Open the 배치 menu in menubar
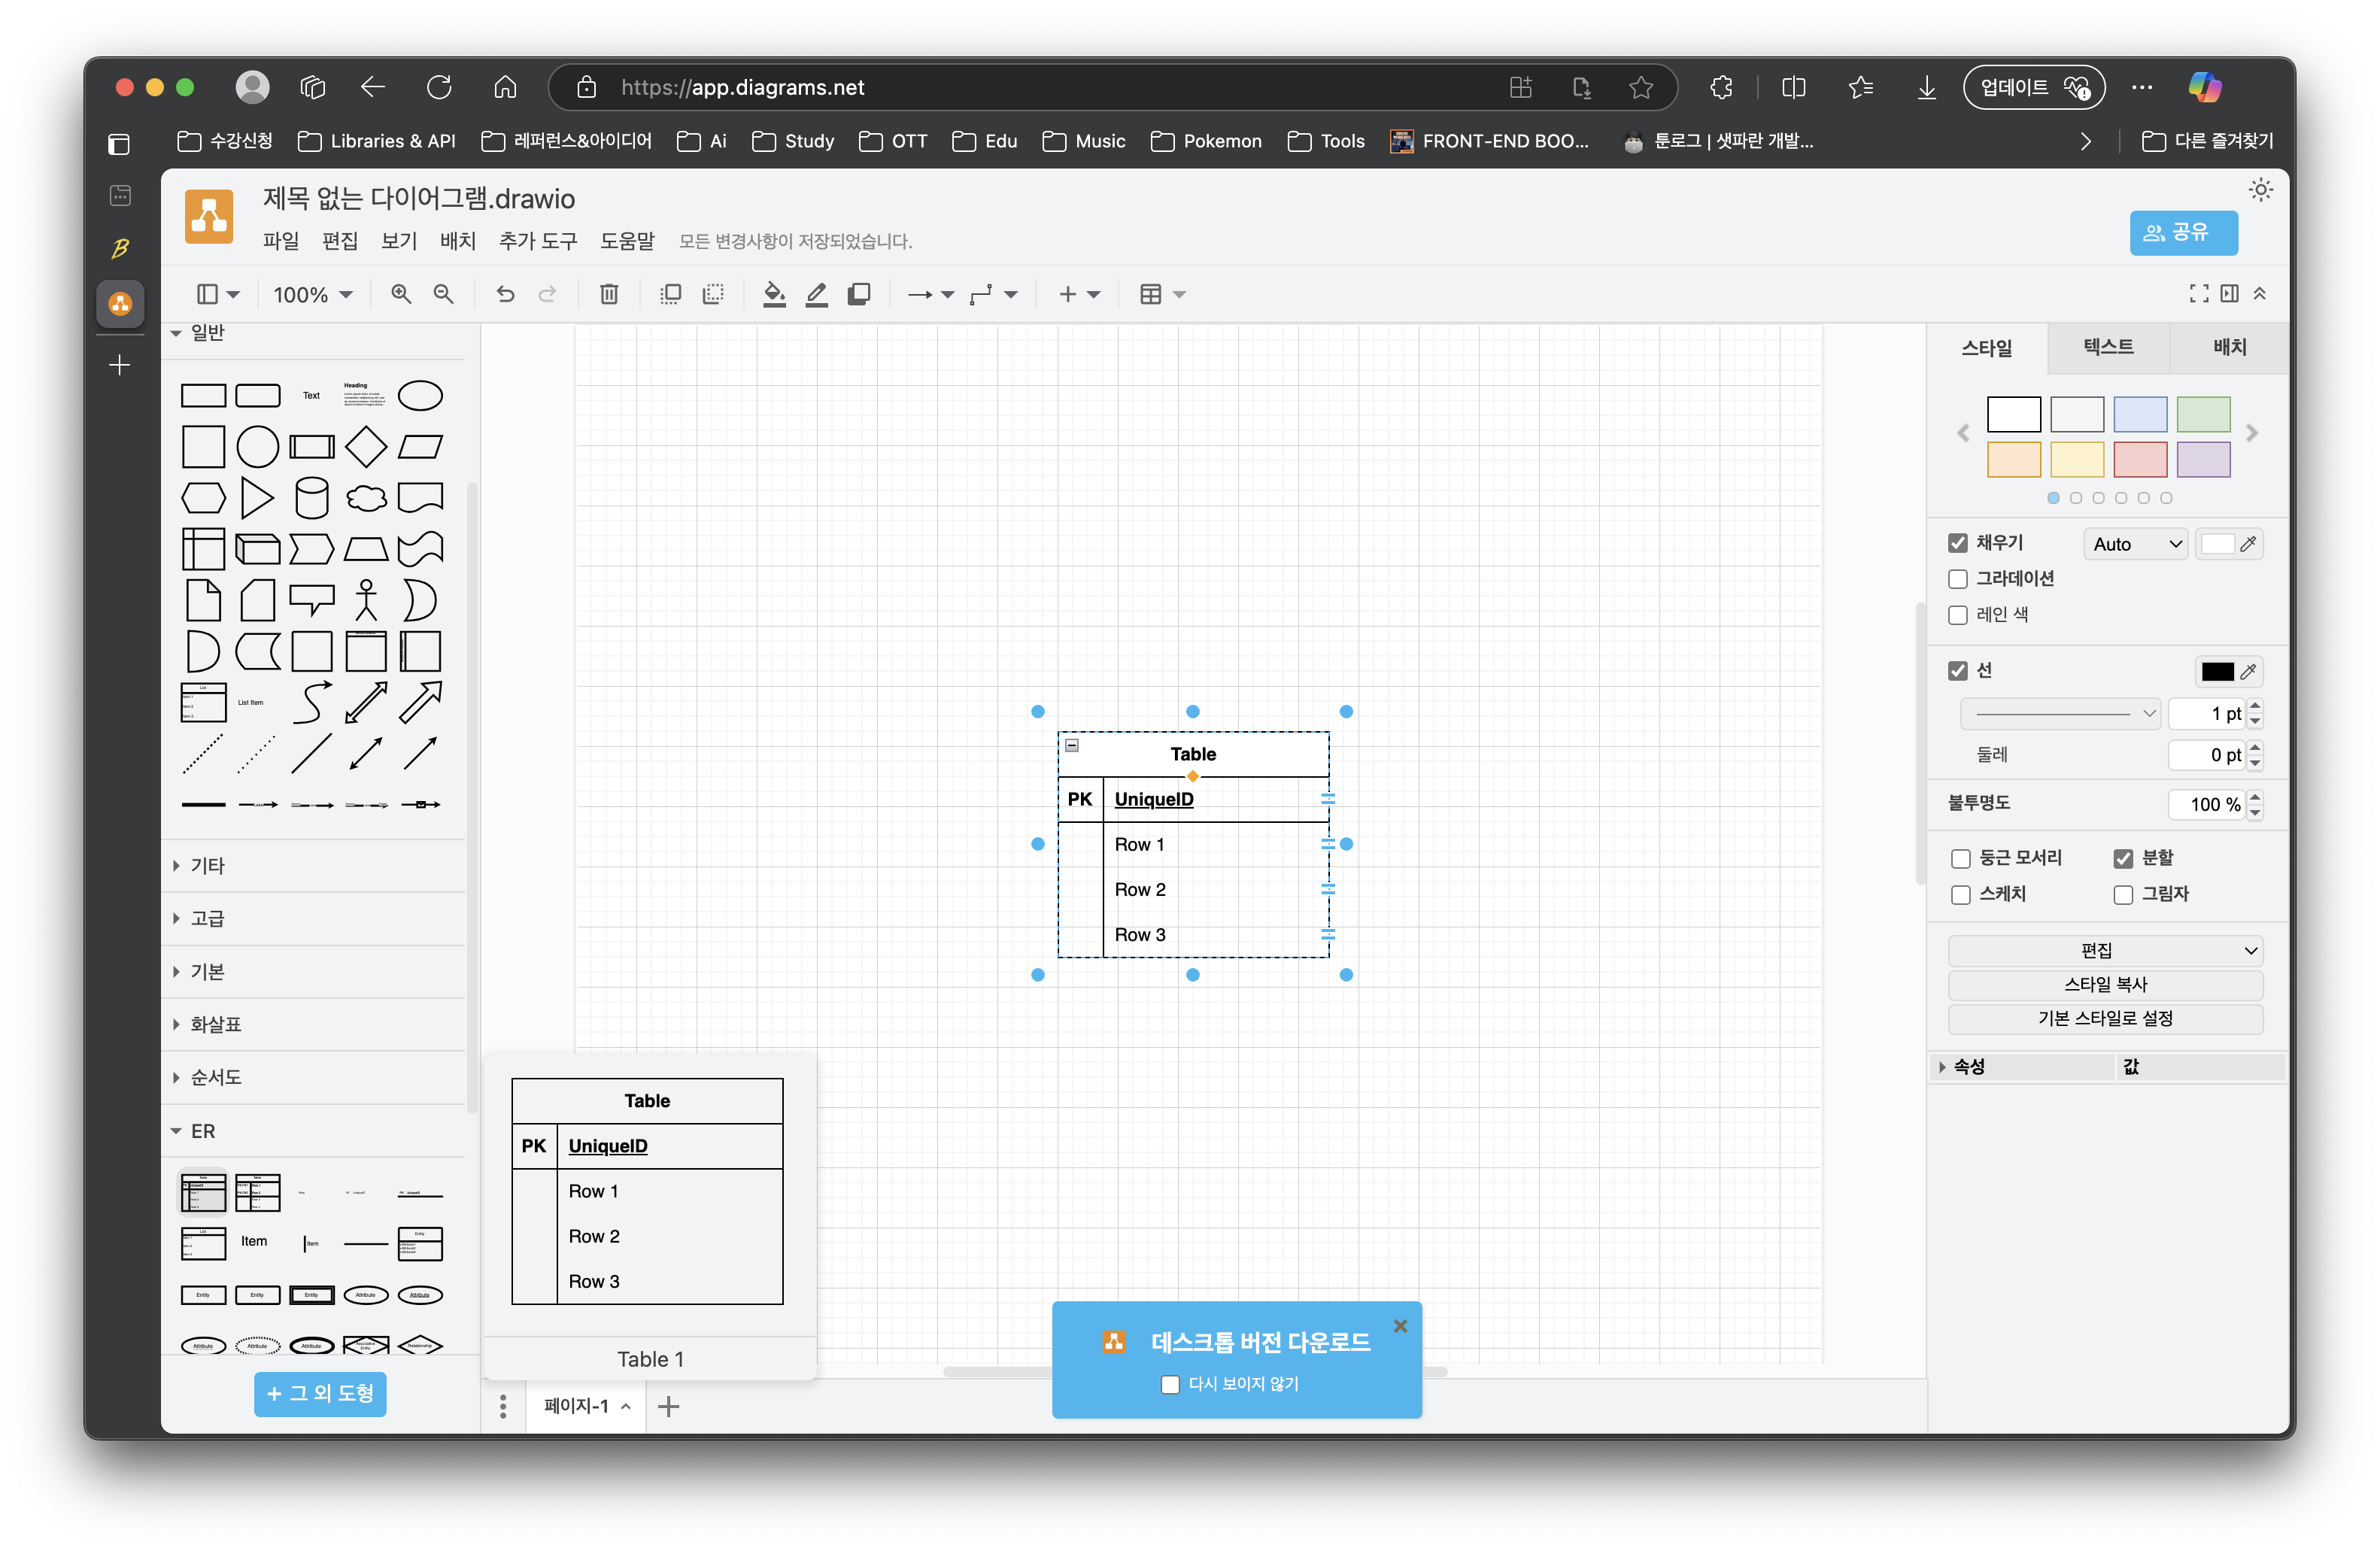2380x1551 pixels. pos(458,241)
